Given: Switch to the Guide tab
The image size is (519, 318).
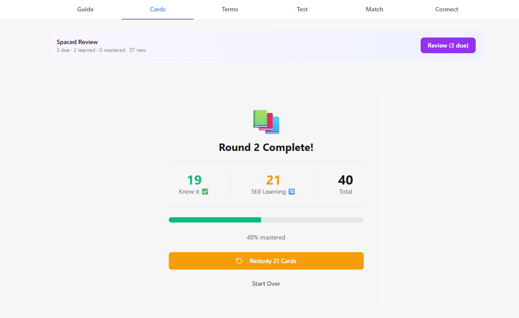Looking at the screenshot, I should coord(85,9).
